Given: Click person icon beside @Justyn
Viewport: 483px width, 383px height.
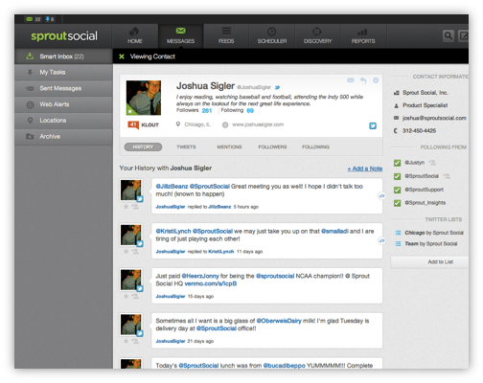Looking at the screenshot, I should tap(432, 163).
